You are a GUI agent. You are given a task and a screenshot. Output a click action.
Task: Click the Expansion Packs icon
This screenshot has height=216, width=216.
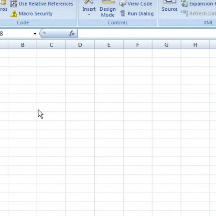click(184, 3)
